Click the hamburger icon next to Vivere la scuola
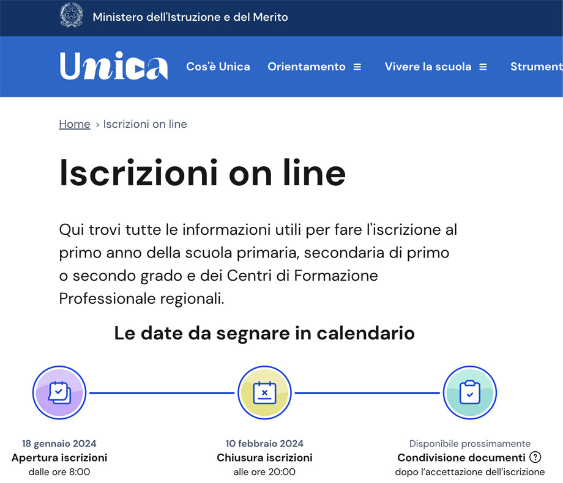Viewport: 563px width, 483px height. [483, 67]
